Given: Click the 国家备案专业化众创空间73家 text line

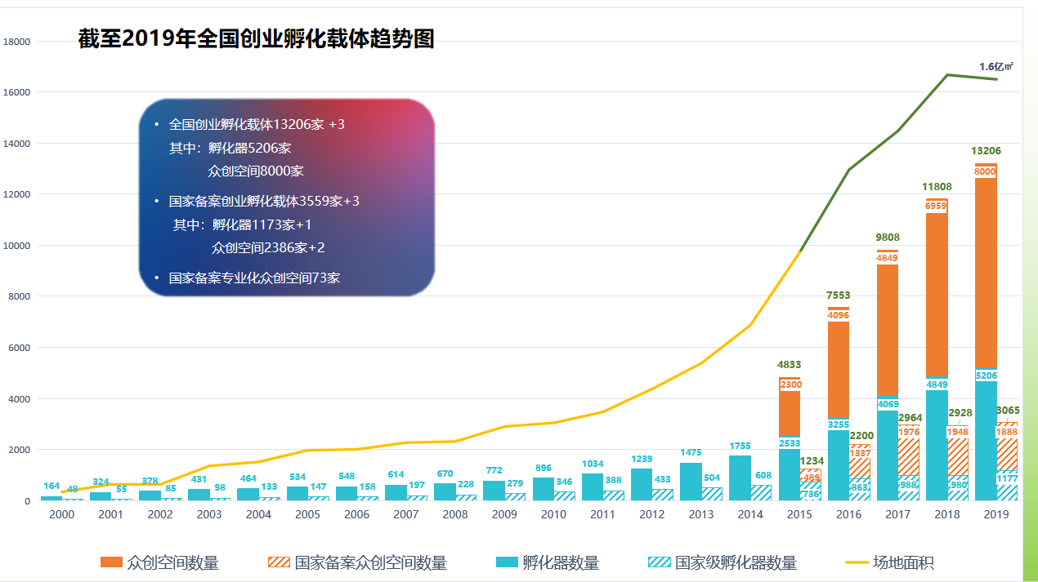Looking at the screenshot, I should coord(254,278).
